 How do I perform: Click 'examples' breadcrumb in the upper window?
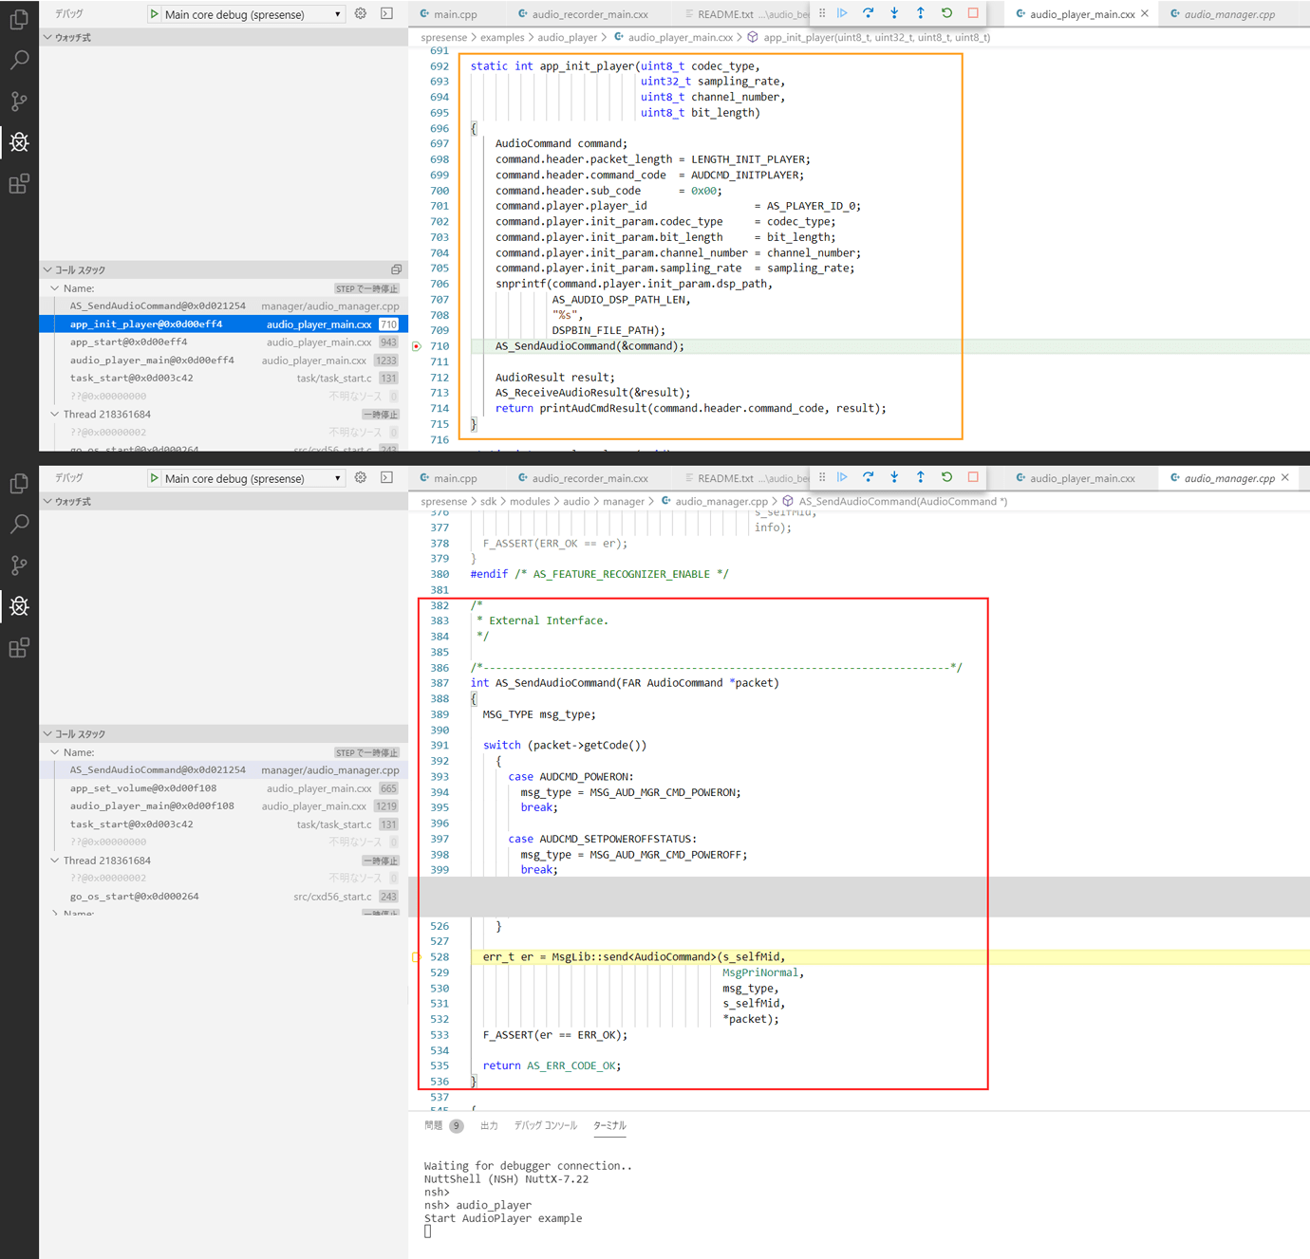point(502,37)
